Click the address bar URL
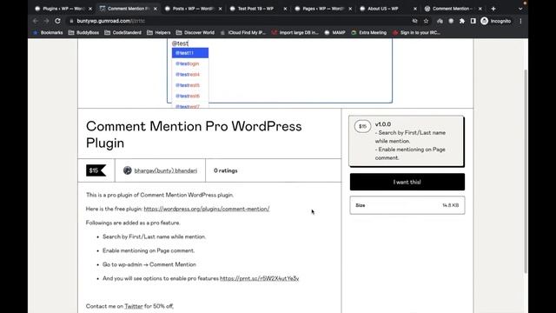 [110, 21]
